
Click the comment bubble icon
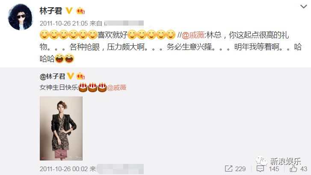[x=260, y=169]
